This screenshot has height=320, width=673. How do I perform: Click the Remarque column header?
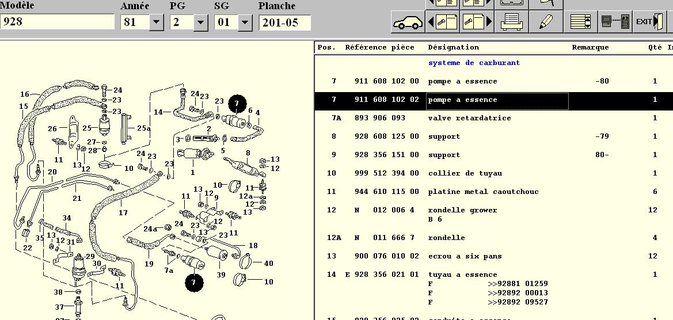590,47
